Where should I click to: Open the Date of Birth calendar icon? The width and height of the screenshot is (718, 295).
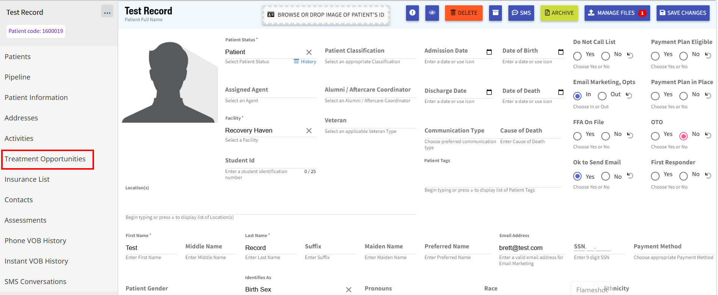561,52
